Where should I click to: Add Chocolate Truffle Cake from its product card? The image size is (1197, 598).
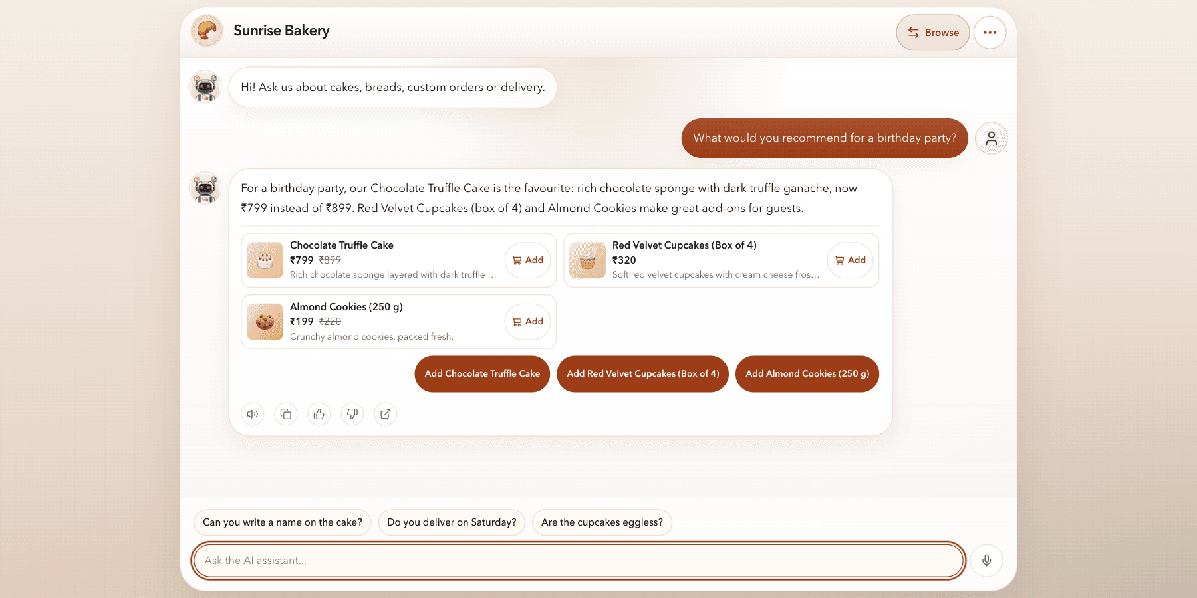[x=527, y=260]
